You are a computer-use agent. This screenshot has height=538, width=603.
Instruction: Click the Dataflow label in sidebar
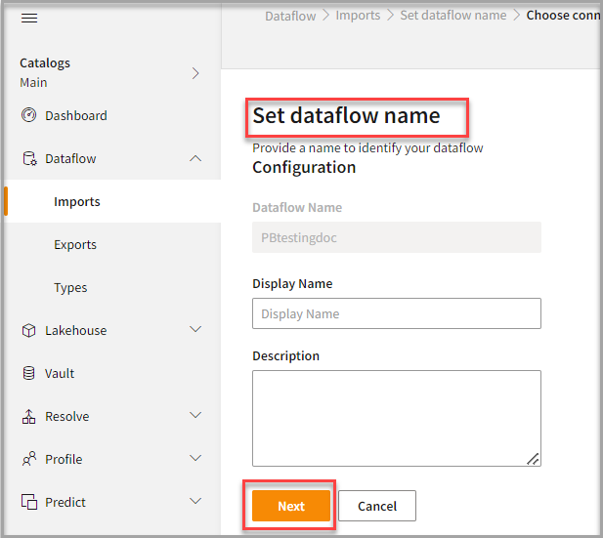70,159
